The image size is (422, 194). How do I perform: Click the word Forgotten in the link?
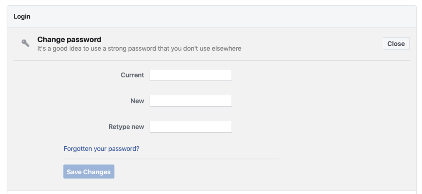(78, 149)
